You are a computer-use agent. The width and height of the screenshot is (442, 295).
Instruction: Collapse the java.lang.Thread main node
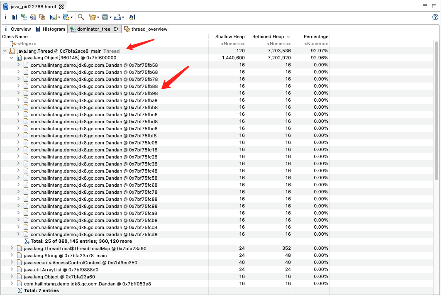(5, 51)
